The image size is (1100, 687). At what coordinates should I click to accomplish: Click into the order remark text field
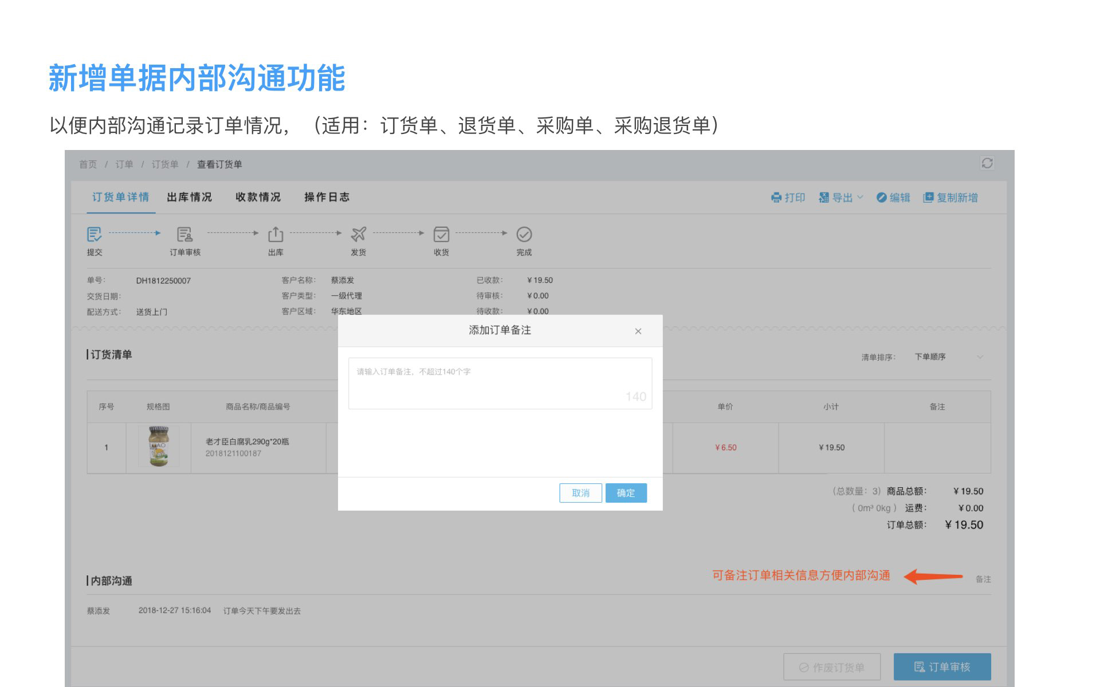pos(500,383)
